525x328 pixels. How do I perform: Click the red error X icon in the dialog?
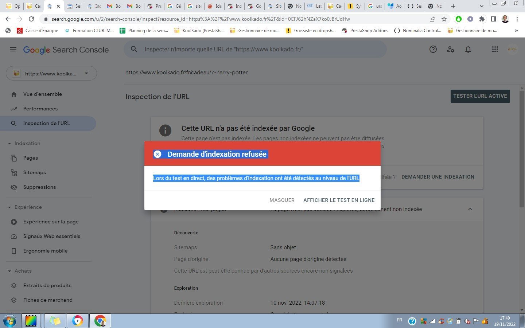(x=157, y=154)
